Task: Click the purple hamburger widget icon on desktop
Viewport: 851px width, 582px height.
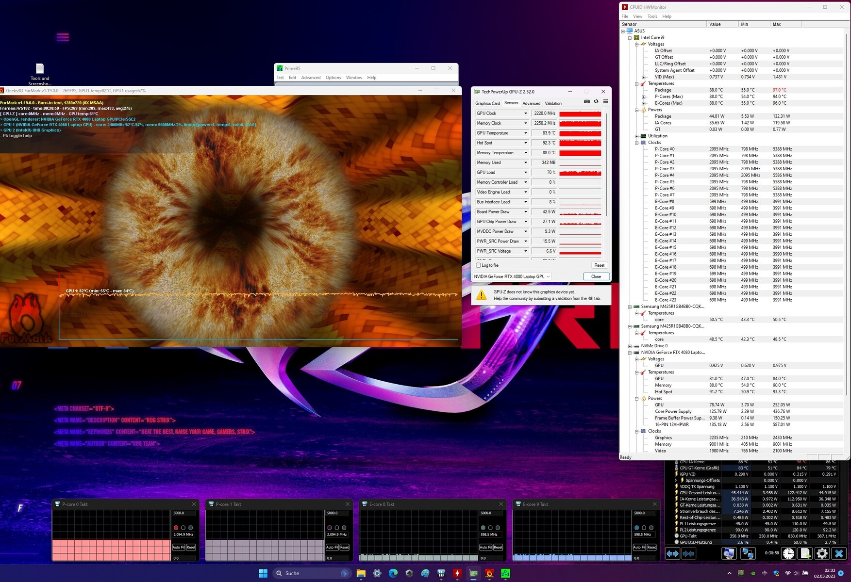Action: tap(63, 37)
